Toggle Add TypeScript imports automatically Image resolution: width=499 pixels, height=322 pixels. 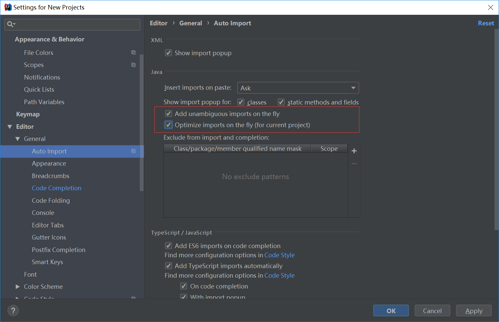169,266
